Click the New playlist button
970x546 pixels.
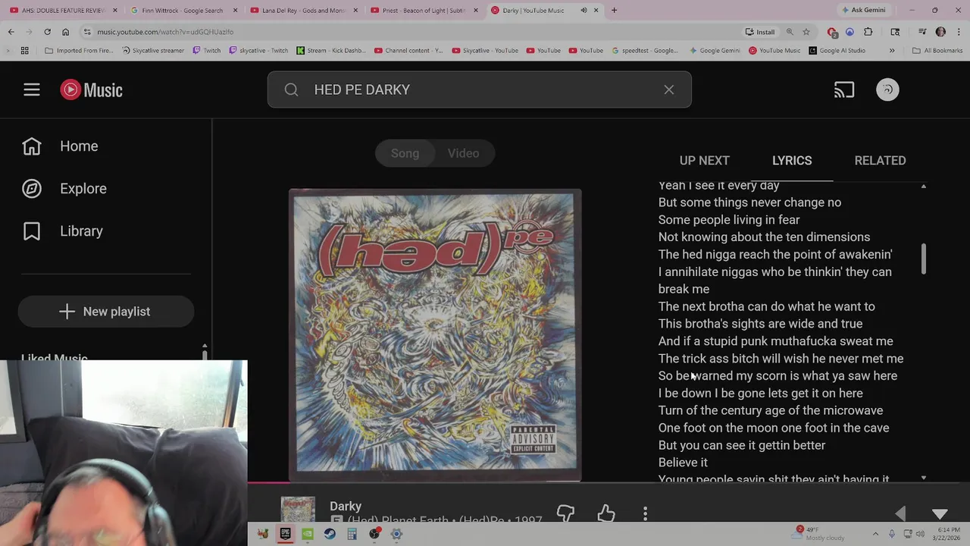(106, 312)
